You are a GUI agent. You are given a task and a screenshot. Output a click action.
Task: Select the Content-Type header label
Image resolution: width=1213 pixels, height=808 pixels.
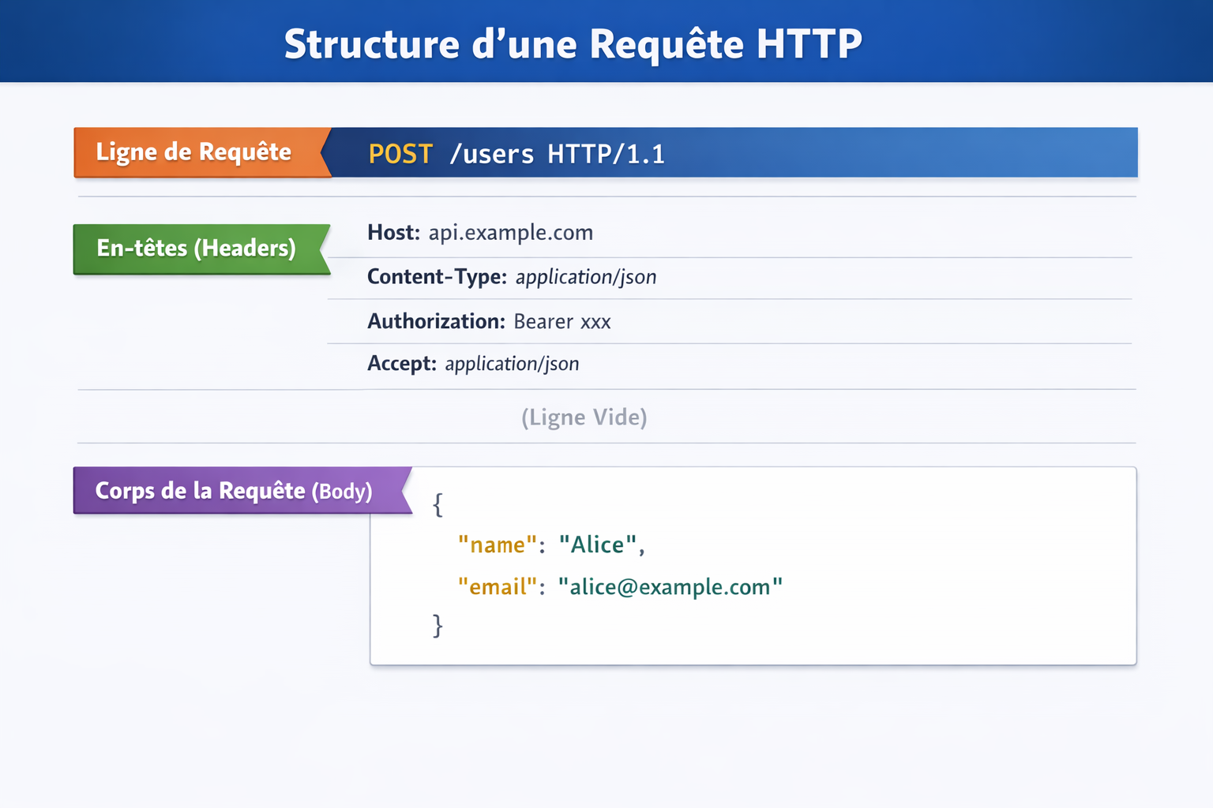[x=437, y=277]
